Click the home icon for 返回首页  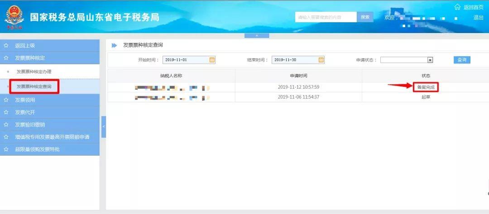(x=457, y=7)
